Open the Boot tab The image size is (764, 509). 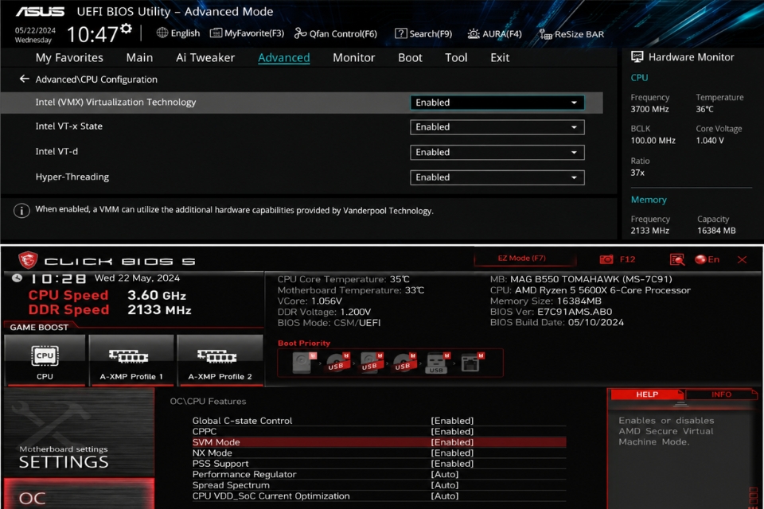pyautogui.click(x=410, y=57)
